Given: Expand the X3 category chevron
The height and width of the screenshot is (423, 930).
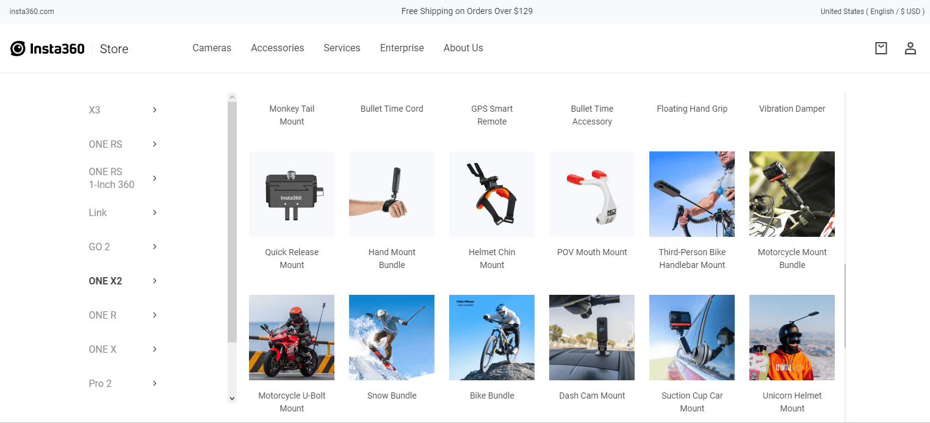Looking at the screenshot, I should [154, 110].
